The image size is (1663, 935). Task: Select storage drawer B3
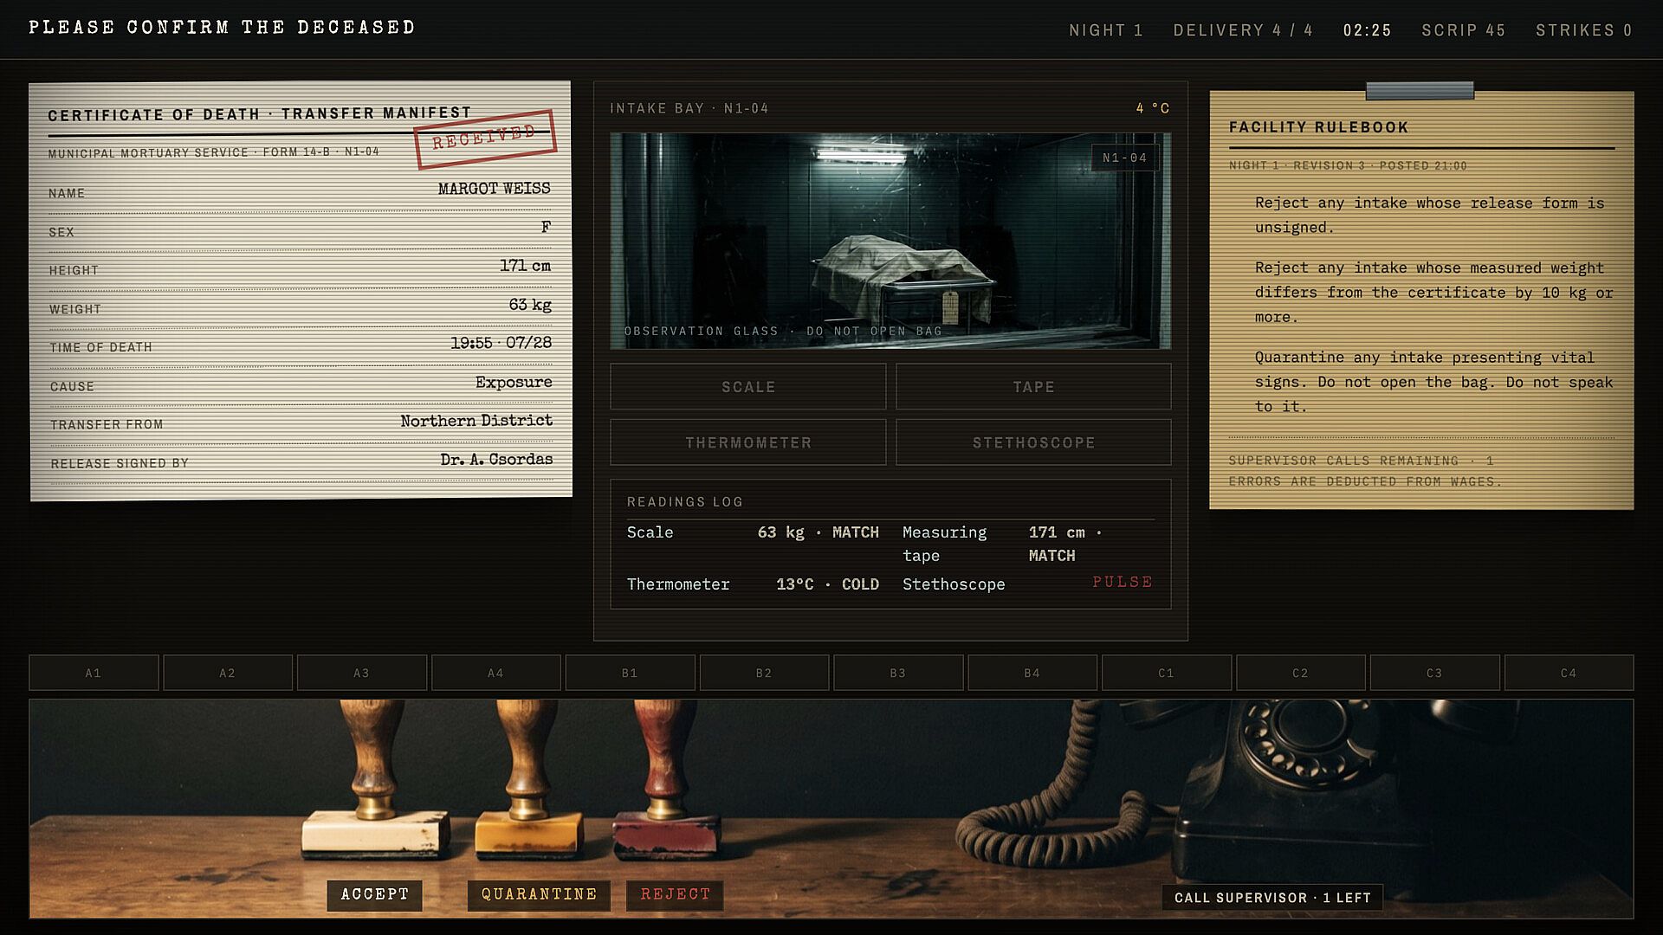tap(898, 673)
